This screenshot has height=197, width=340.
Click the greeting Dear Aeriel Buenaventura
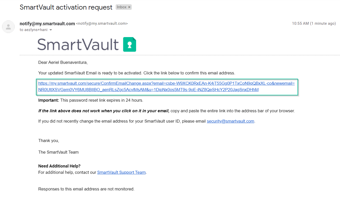click(63, 62)
